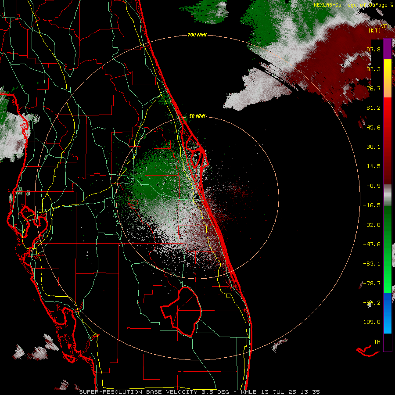
Task: Click the [KT] units label
Action: (x=374, y=30)
